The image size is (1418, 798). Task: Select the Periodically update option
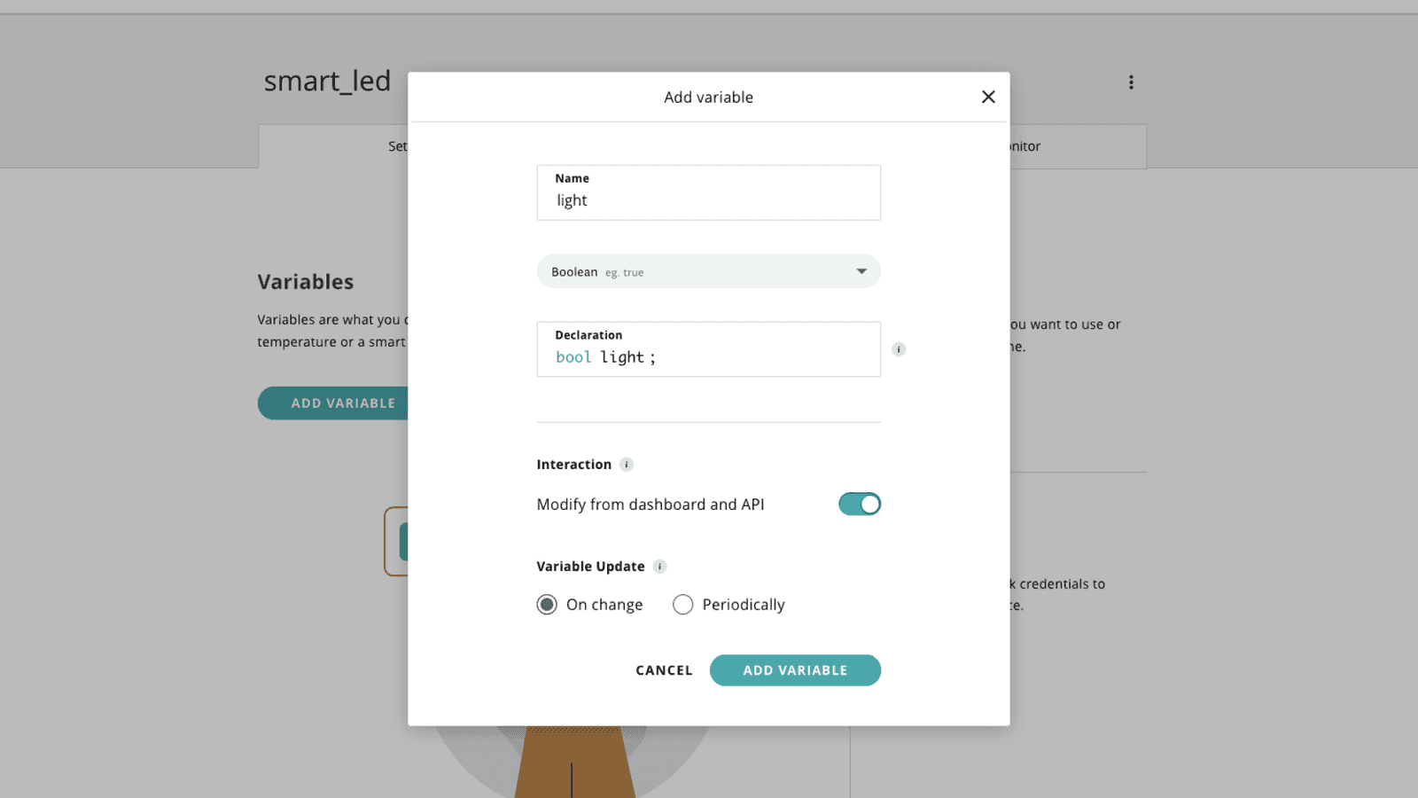coord(683,604)
